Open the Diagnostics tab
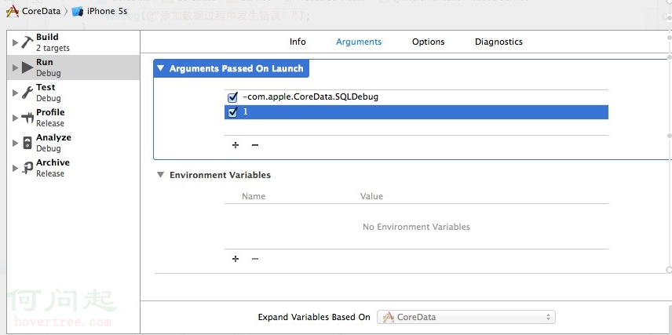The width and height of the screenshot is (672, 335). (x=499, y=42)
